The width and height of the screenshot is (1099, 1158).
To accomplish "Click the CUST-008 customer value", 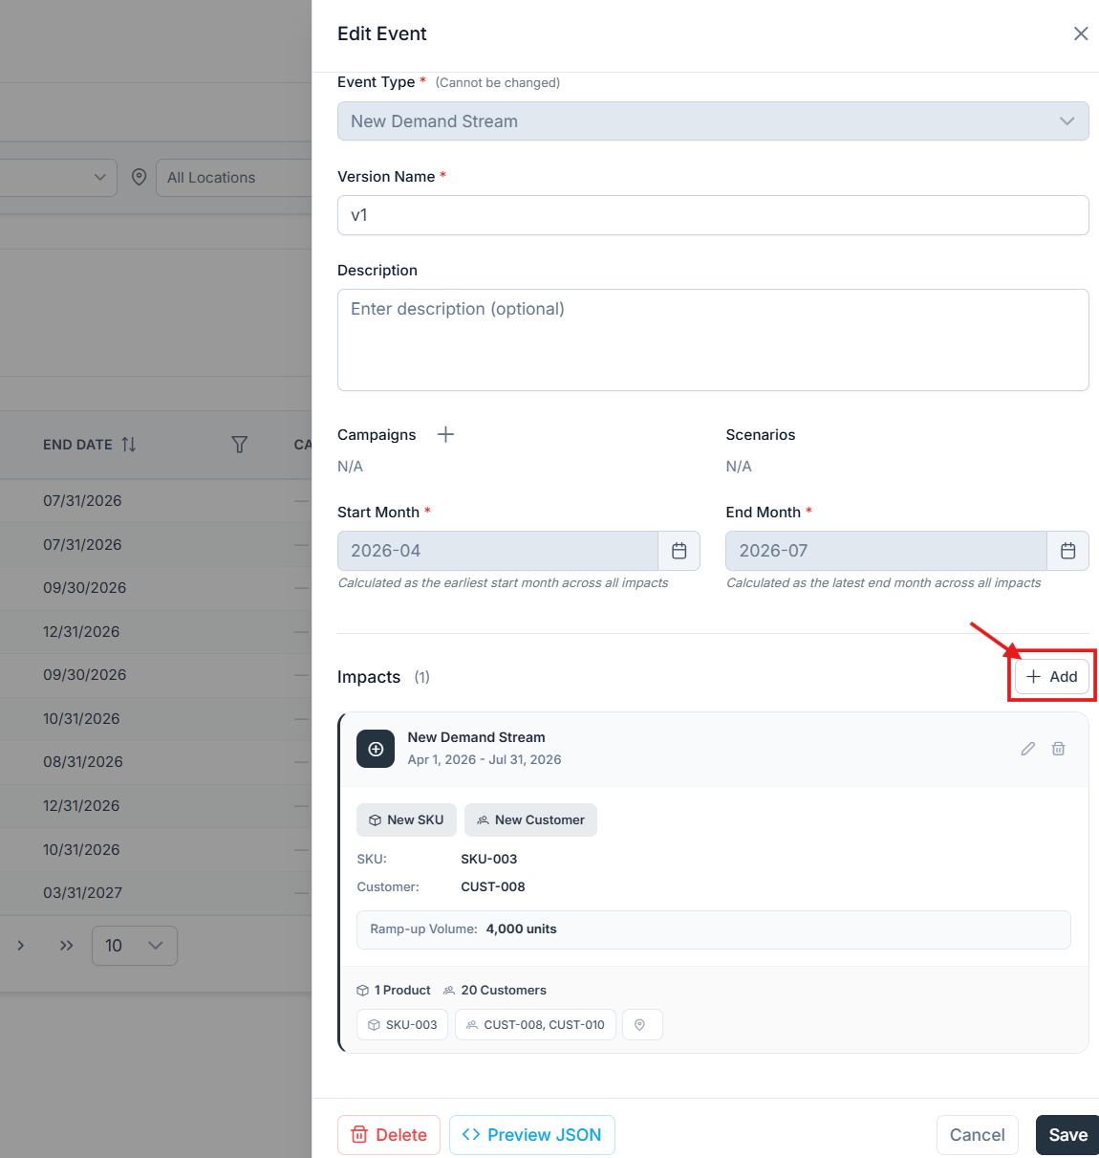I will click(x=493, y=886).
